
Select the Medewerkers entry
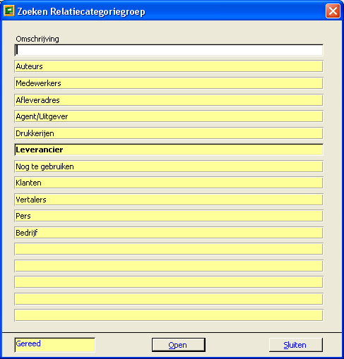tap(169, 83)
